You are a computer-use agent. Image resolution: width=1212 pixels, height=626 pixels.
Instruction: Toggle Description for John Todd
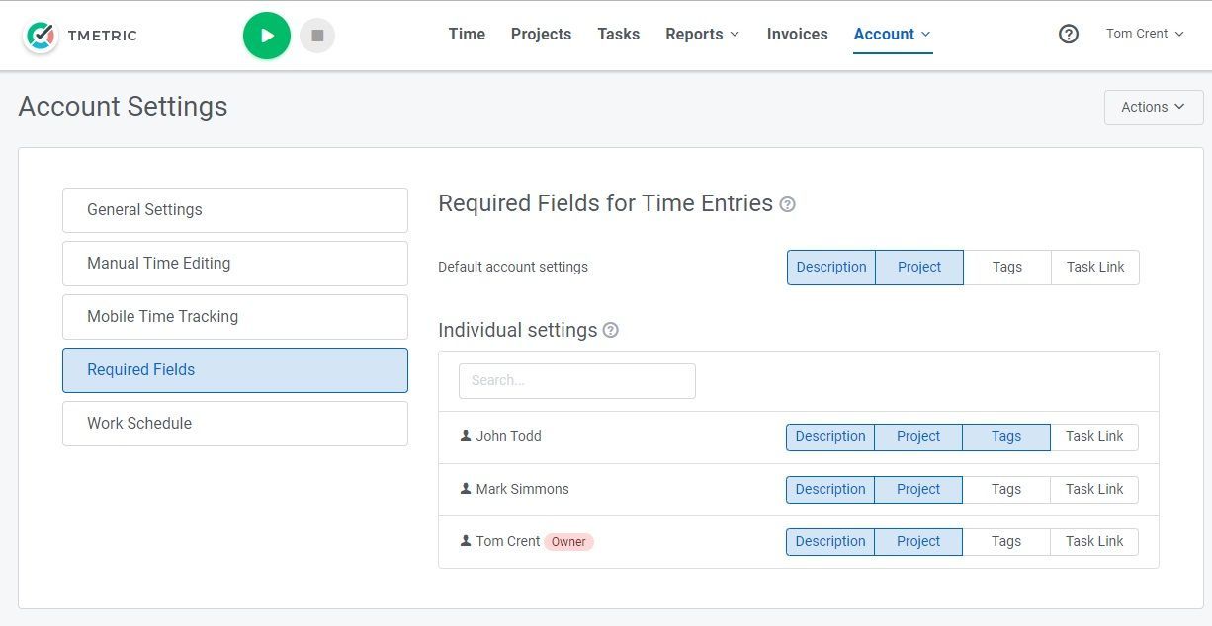coord(830,437)
